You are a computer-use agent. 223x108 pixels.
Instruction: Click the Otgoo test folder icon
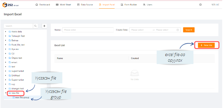click(x=10, y=58)
